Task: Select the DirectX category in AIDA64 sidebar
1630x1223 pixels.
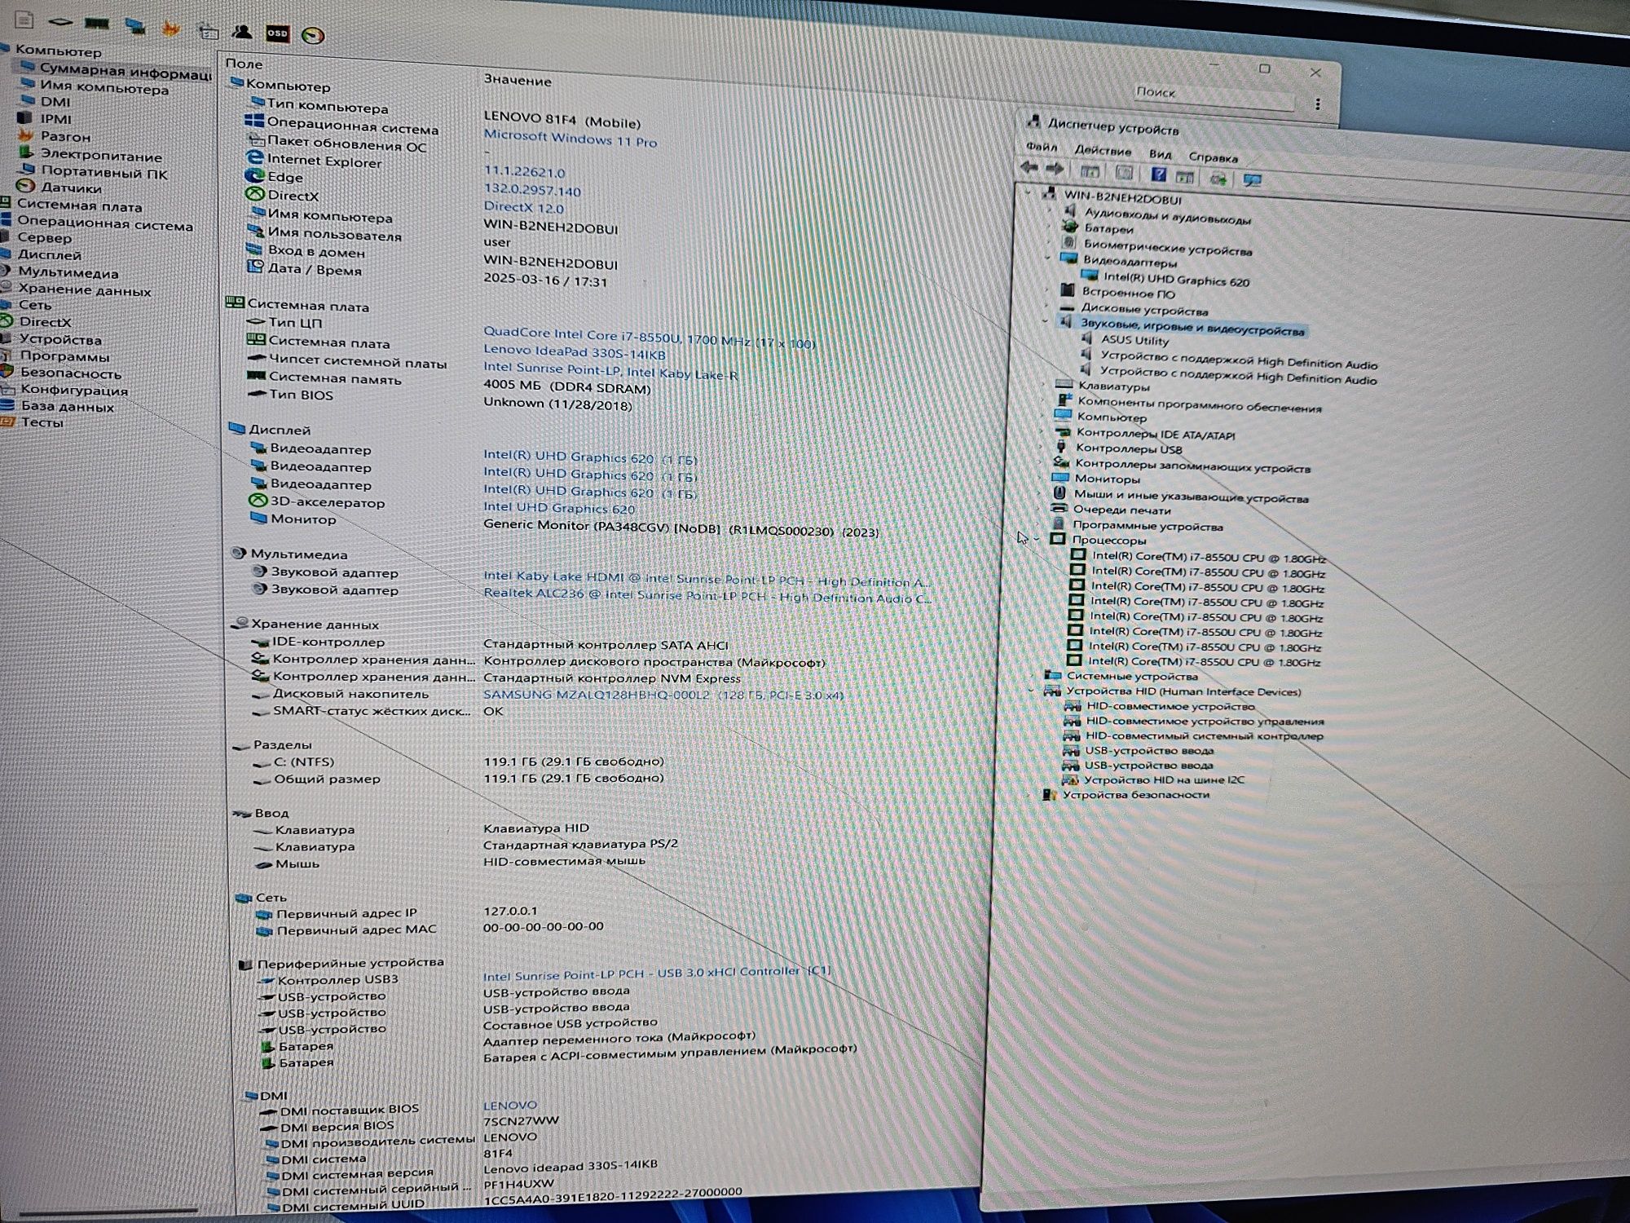Action: (45, 322)
